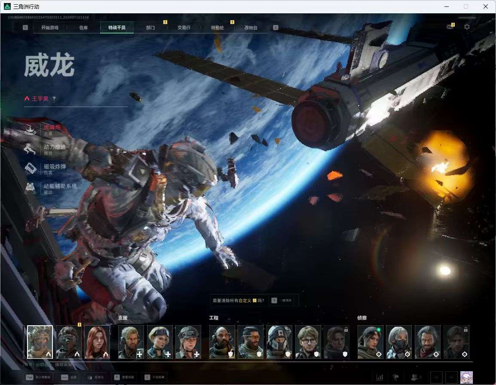
Task: Select the blonde 支援 operator with goggles
Action: 160,342
